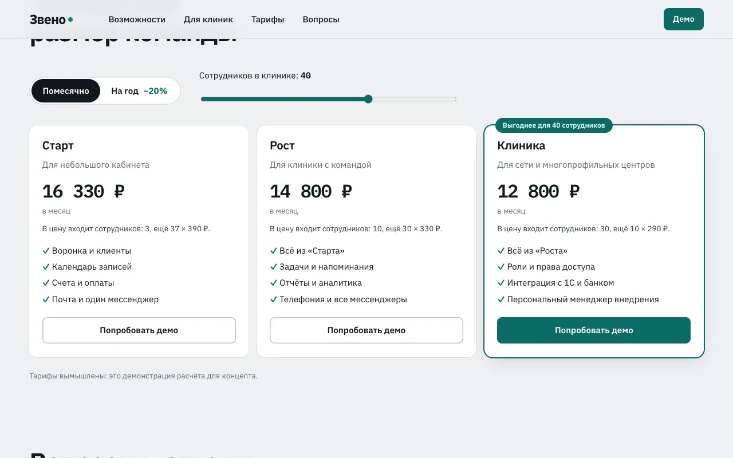Image resolution: width=733 pixels, height=458 pixels.
Task: Go to Для клиник section
Action: point(208,19)
